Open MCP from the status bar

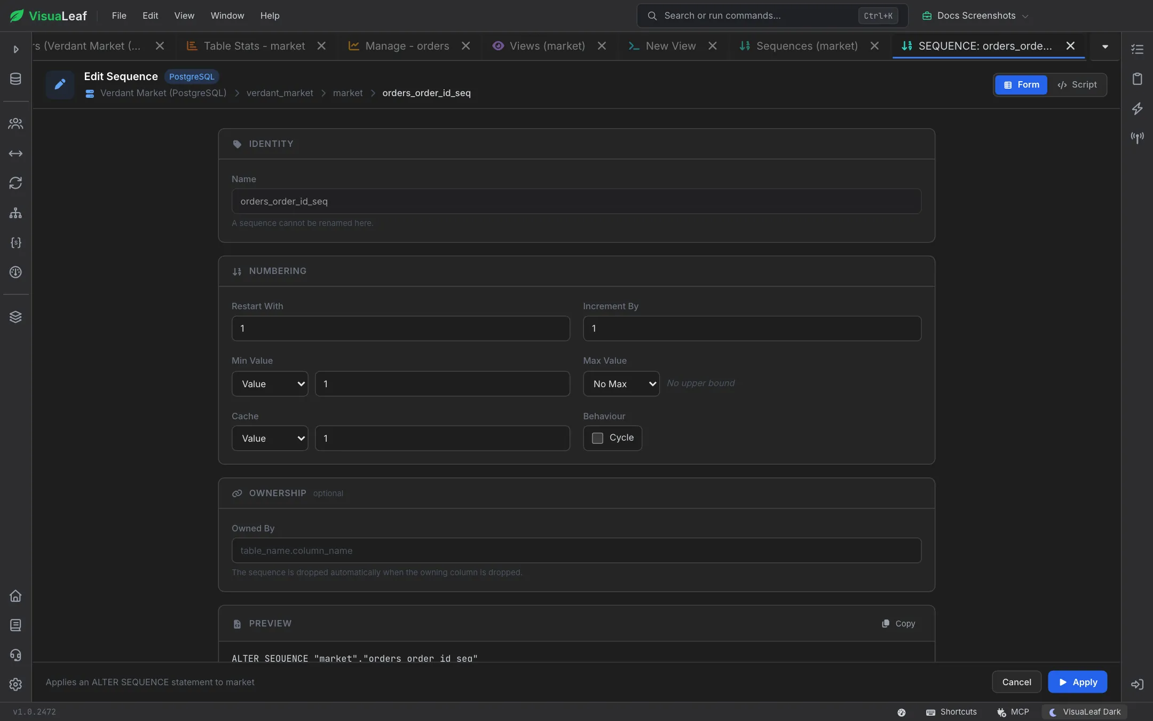click(x=1013, y=712)
